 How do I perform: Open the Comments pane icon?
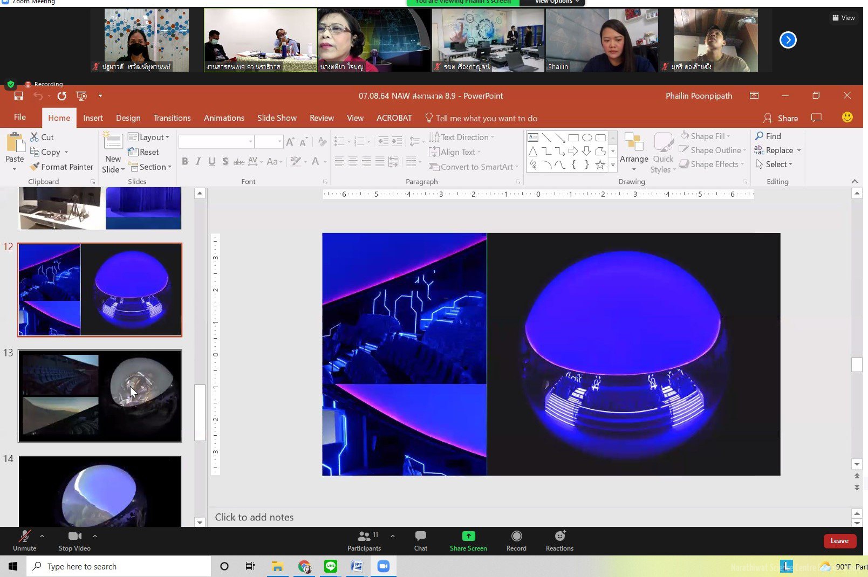coord(816,118)
